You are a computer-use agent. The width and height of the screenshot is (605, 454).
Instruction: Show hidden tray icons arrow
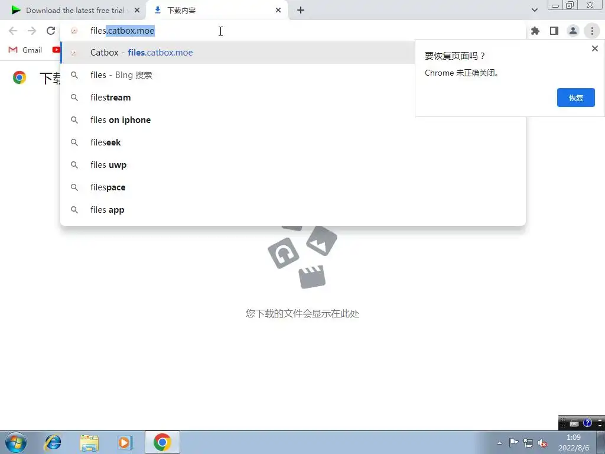(499, 443)
